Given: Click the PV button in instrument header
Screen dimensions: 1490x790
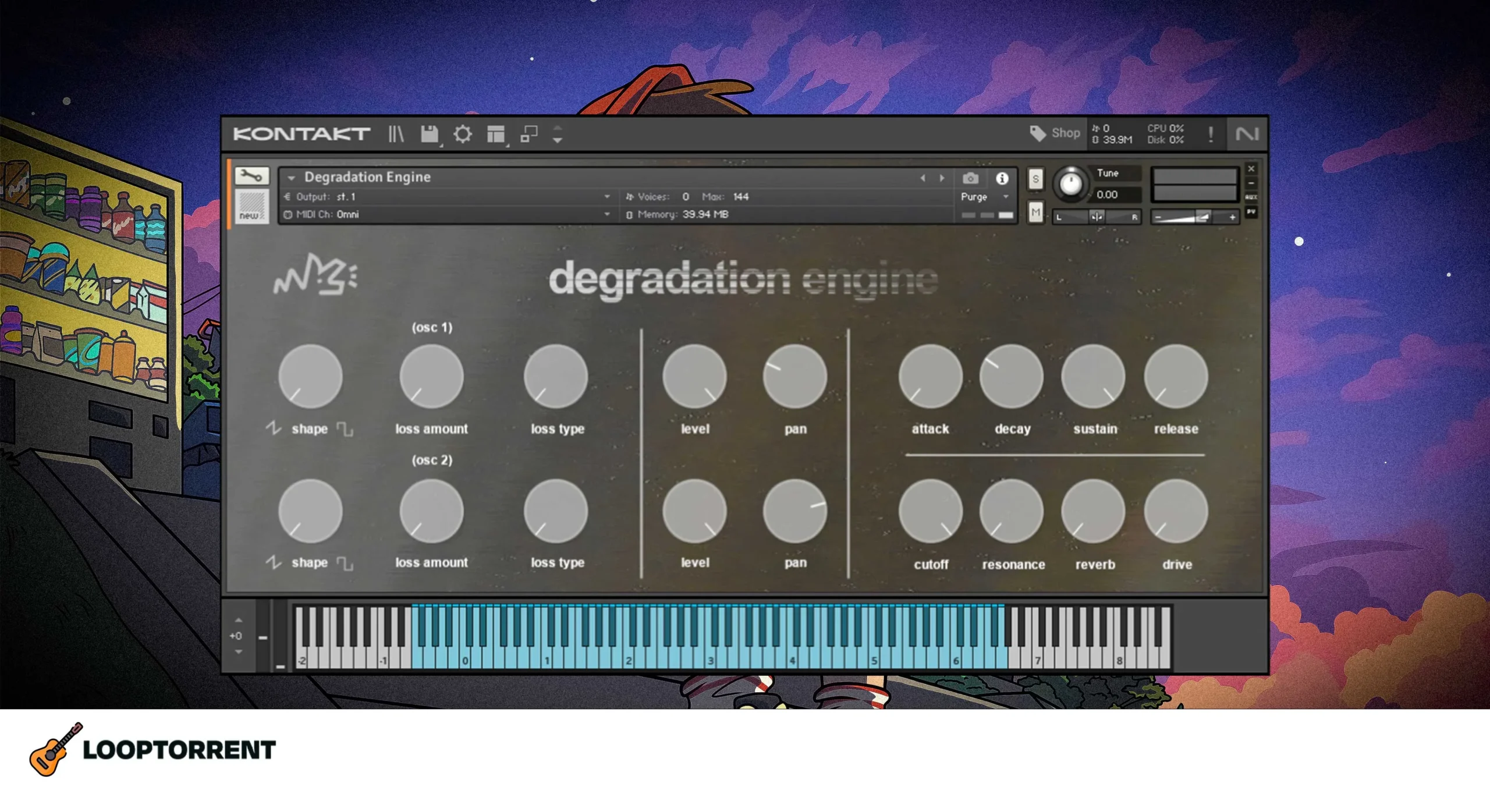Looking at the screenshot, I should [x=1251, y=212].
